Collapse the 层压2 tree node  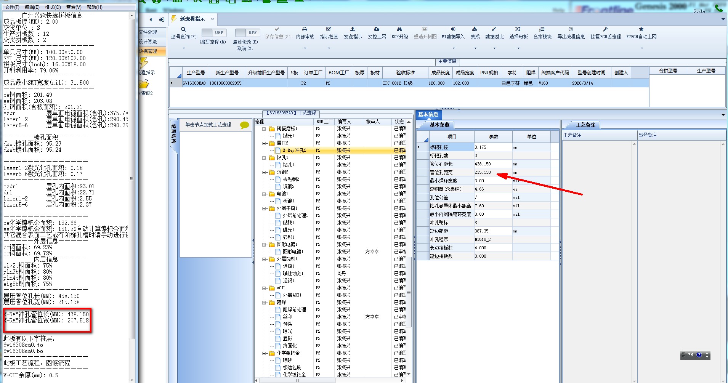click(x=265, y=143)
